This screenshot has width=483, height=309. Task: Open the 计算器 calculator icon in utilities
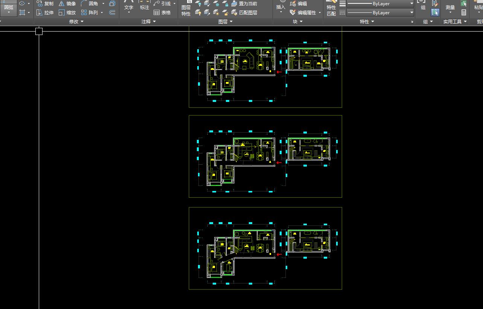[464, 12]
